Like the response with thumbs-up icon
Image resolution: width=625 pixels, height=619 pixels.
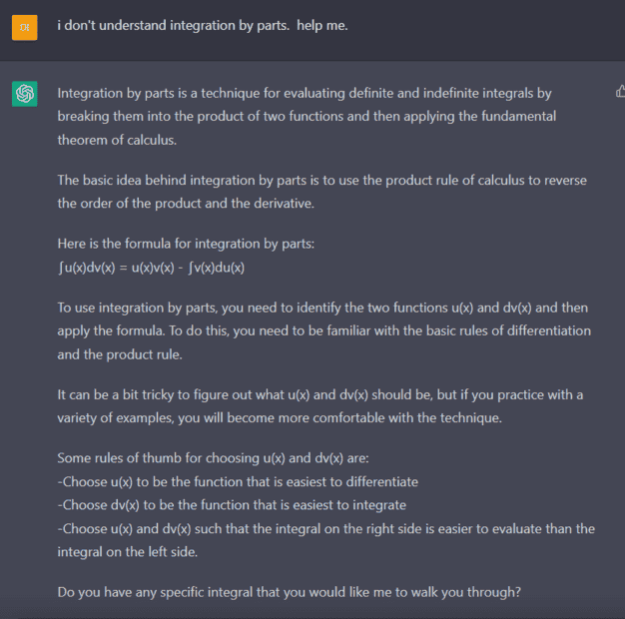(x=619, y=92)
